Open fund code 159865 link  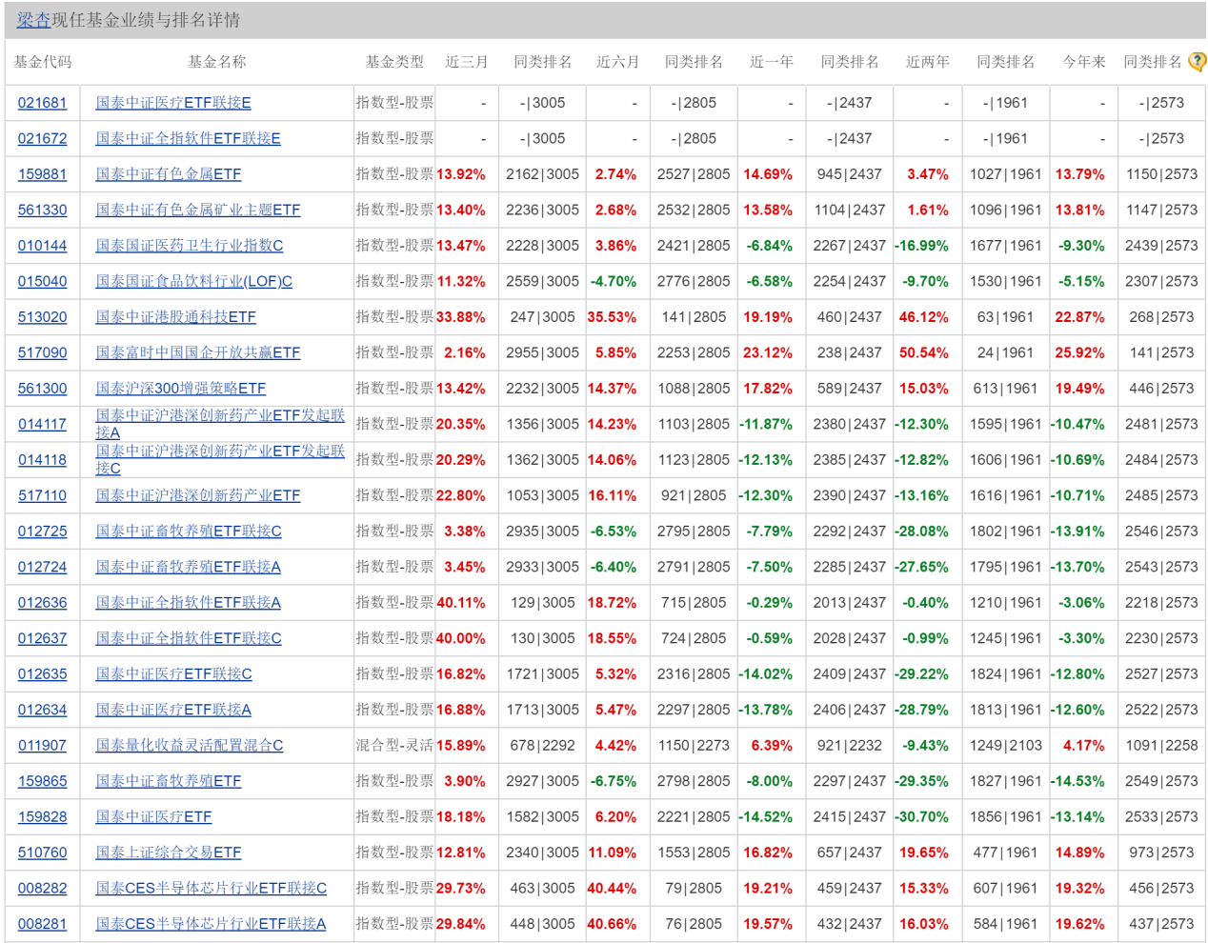point(42,781)
